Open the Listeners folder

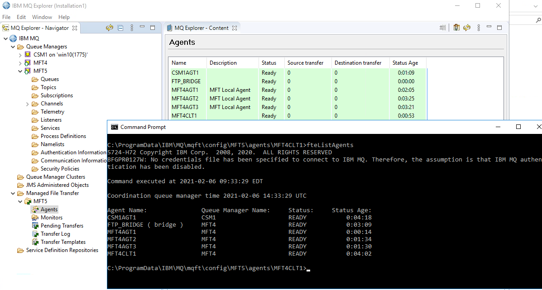(x=51, y=120)
